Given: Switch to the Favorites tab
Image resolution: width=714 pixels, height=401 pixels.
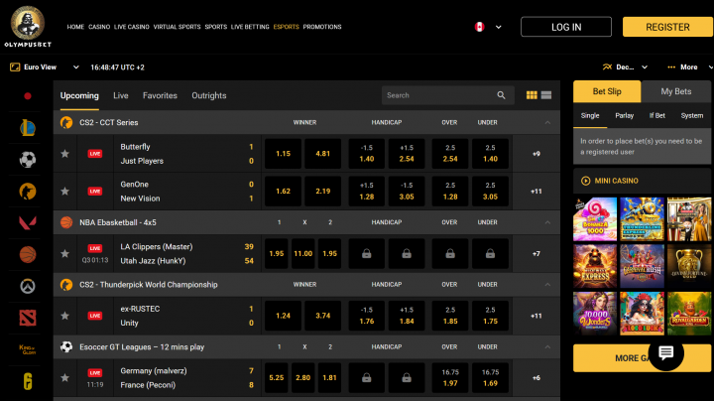Looking at the screenshot, I should [x=160, y=95].
